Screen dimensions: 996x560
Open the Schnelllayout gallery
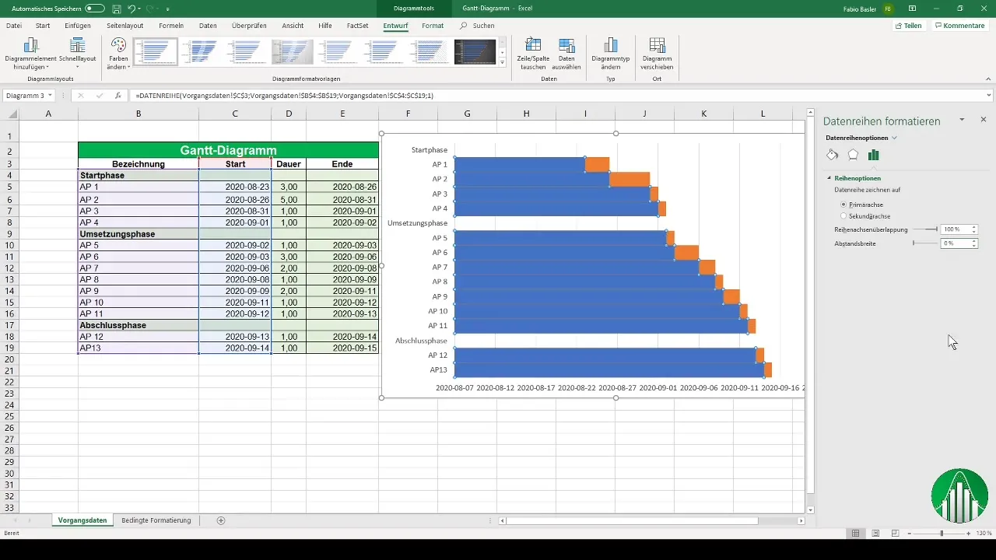click(77, 54)
